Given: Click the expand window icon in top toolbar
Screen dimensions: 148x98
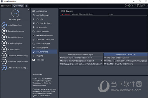Looking at the screenshot, I should coord(139,6).
